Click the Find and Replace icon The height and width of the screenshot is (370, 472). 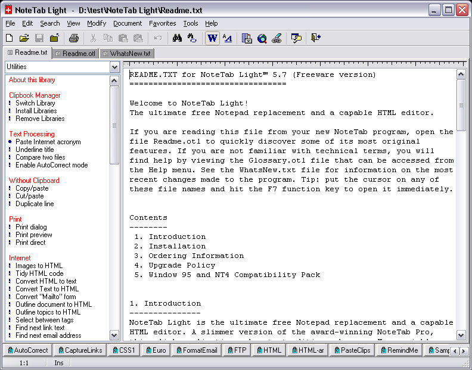pyautogui.click(x=192, y=38)
